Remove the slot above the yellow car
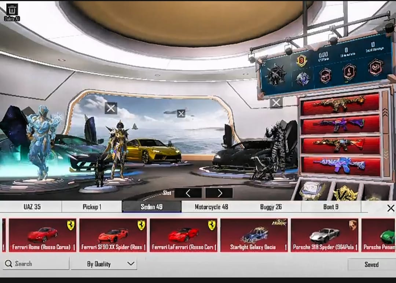The image size is (396, 283). click(x=181, y=114)
